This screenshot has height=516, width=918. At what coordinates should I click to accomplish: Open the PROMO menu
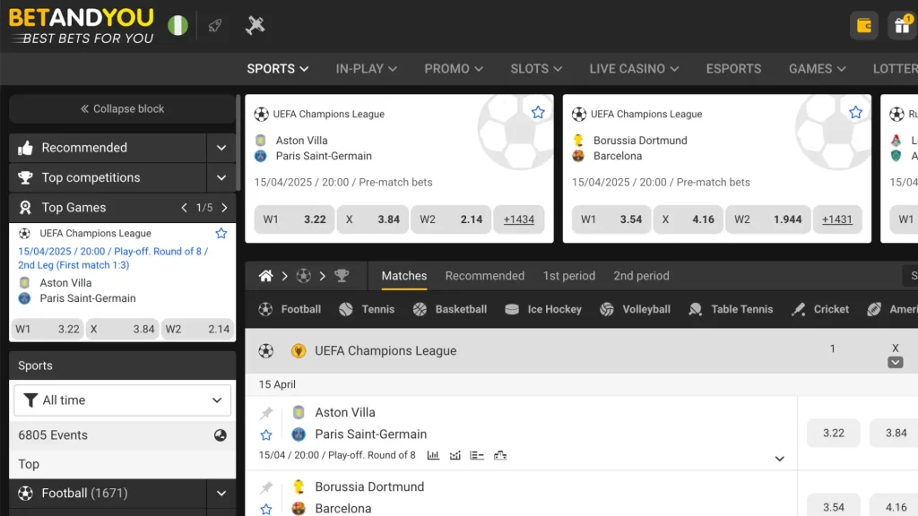tap(454, 68)
